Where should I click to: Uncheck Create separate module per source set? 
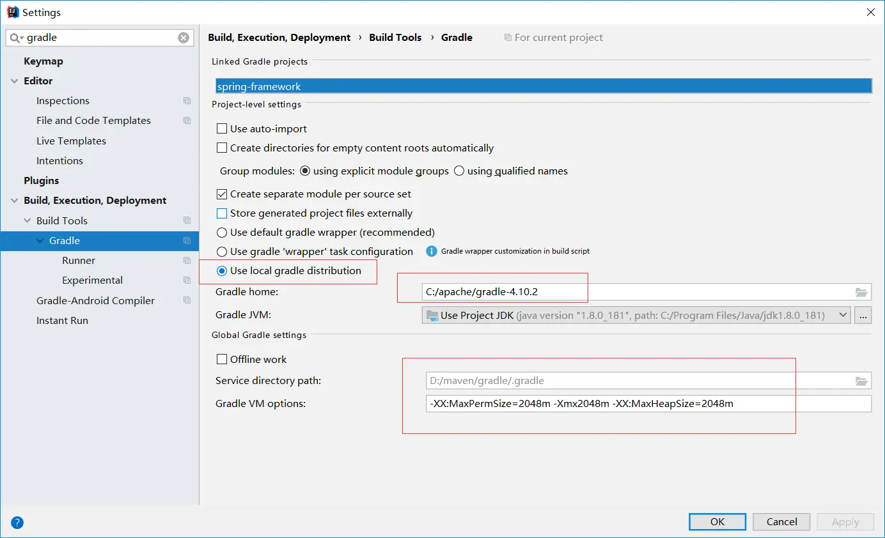[x=222, y=194]
